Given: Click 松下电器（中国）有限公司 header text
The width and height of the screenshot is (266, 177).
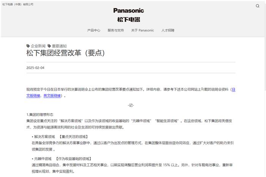Looking at the screenshot, I should click(x=18, y=4).
